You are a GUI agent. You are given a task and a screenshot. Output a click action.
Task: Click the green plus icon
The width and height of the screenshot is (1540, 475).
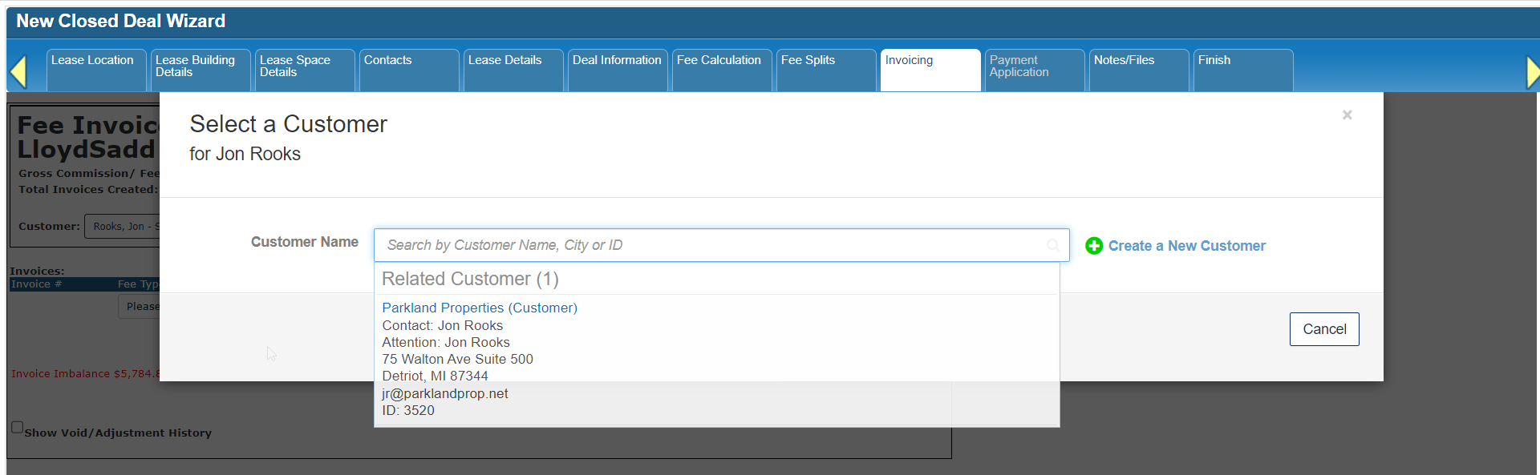pyautogui.click(x=1093, y=246)
